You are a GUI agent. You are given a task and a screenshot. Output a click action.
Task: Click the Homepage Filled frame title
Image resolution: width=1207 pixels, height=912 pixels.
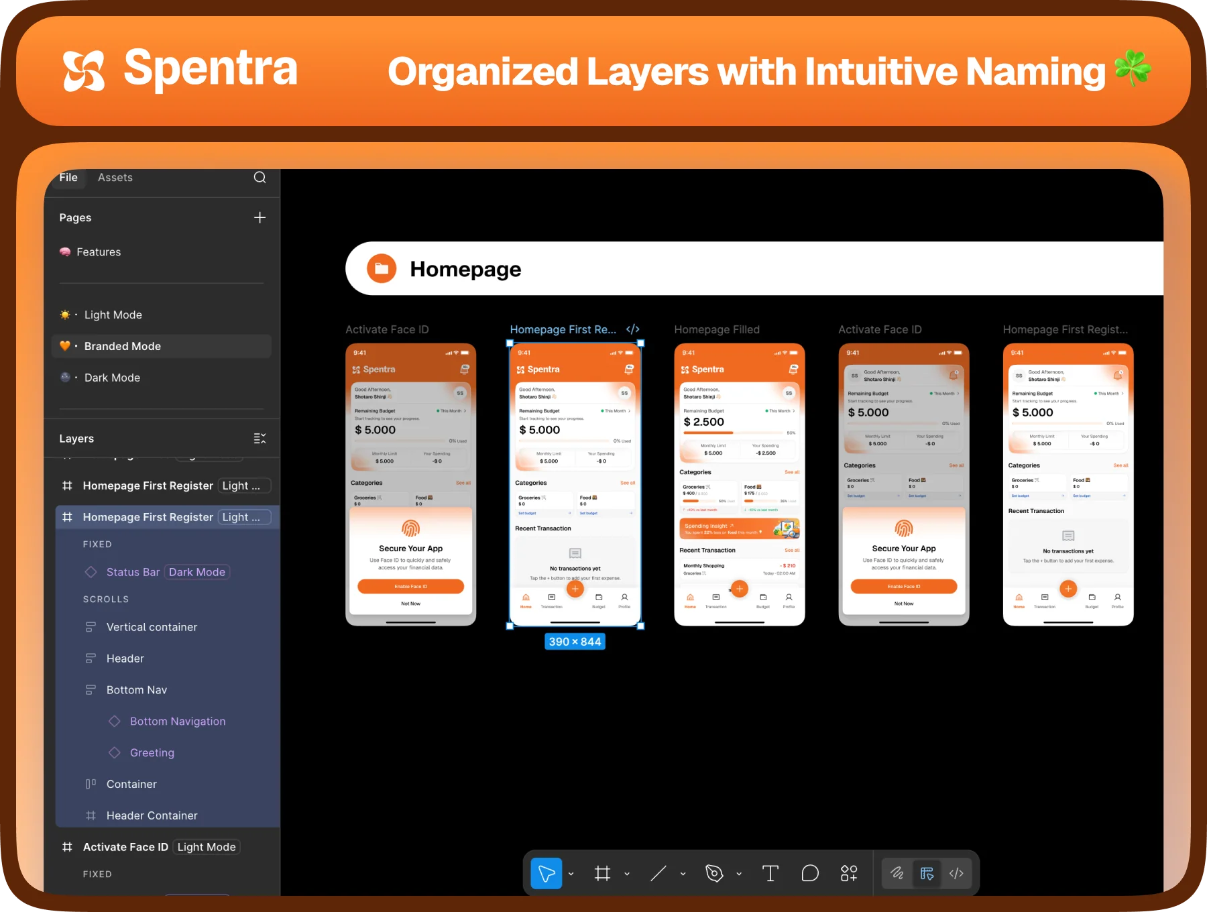click(x=717, y=329)
